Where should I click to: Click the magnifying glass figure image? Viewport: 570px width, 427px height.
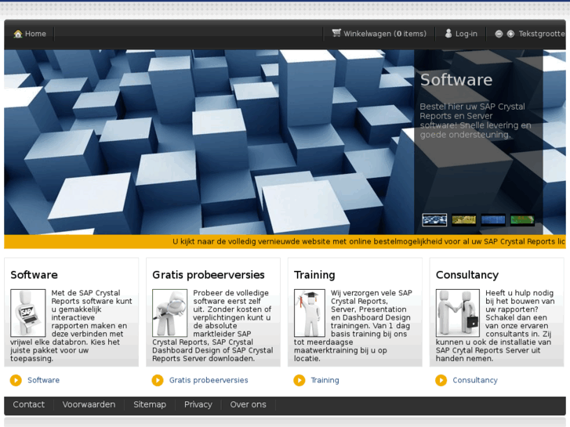170,313
